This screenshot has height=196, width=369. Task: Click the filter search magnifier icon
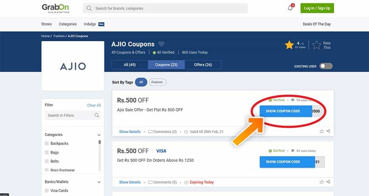click(x=97, y=115)
